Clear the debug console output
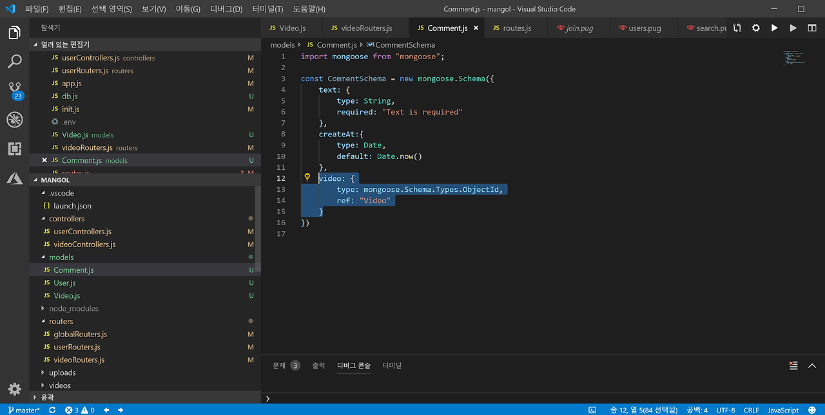Viewport: 825px width, 415px height. (793, 365)
